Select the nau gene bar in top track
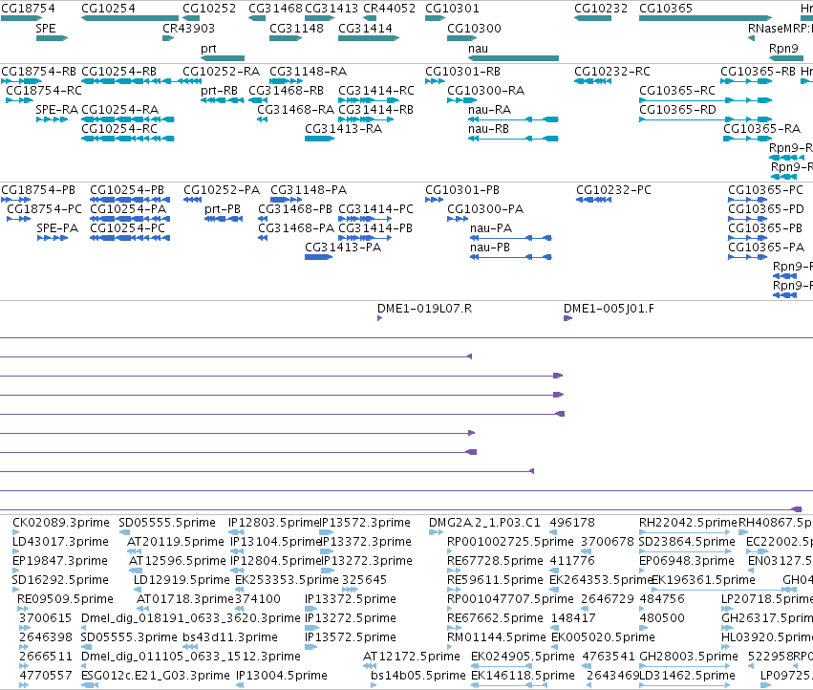Image resolution: width=813 pixels, height=690 pixels. coord(513,58)
